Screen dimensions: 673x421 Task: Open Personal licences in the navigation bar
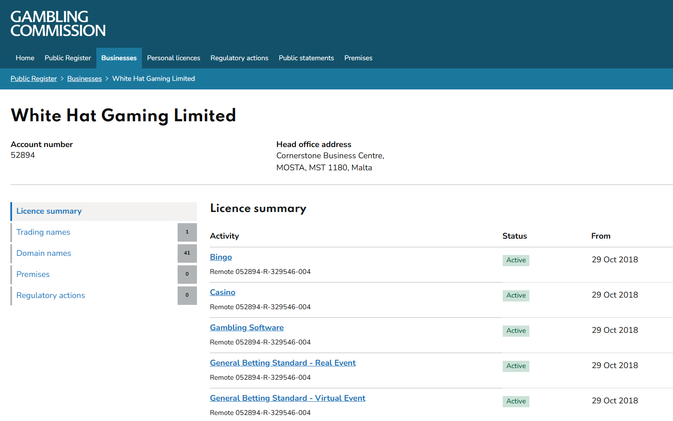click(174, 58)
